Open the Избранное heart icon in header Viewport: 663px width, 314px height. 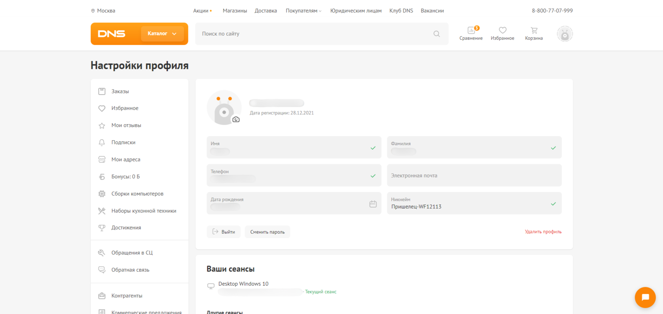(503, 30)
